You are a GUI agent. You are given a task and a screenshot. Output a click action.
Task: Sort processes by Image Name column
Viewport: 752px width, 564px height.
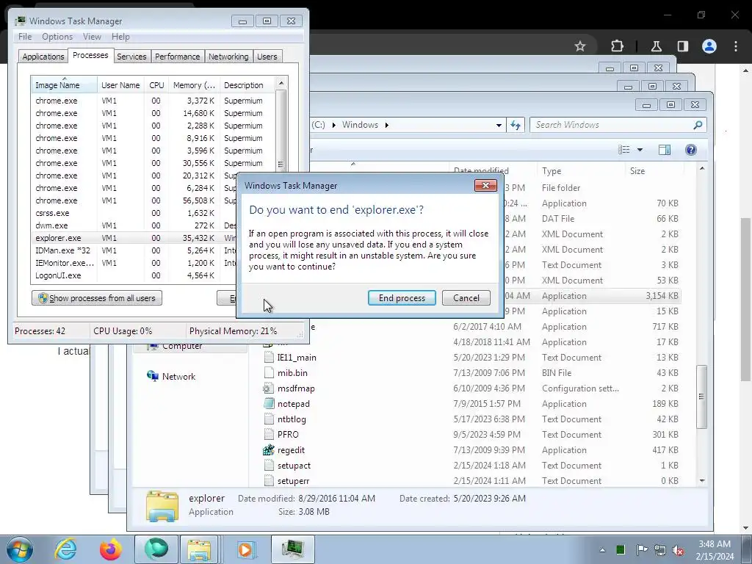coord(65,85)
